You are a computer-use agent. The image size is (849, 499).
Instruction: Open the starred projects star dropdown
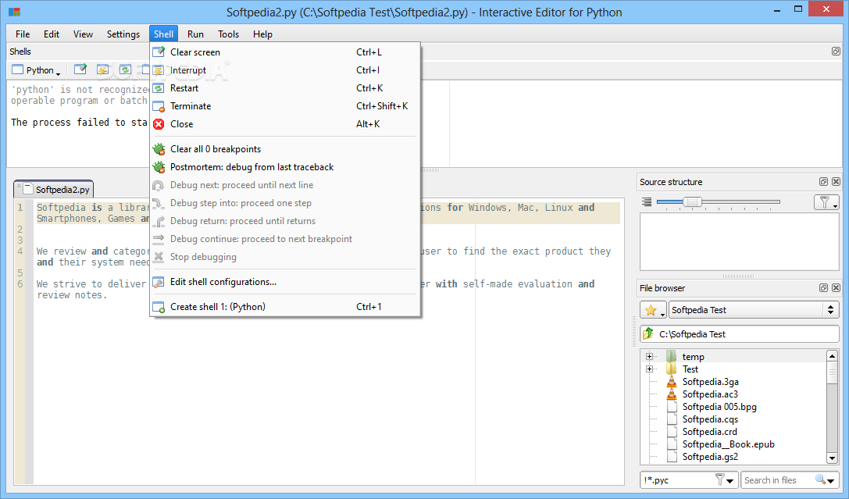[x=653, y=310]
